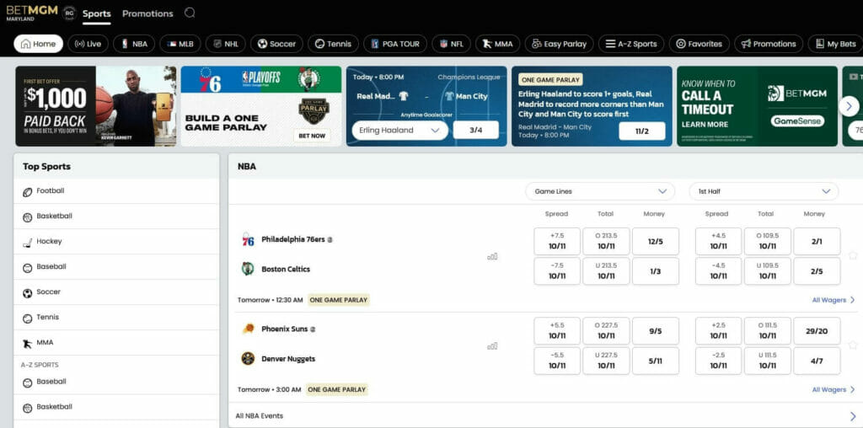863x428 pixels.
Task: Open Football in Top Sports
Action: tap(116, 191)
